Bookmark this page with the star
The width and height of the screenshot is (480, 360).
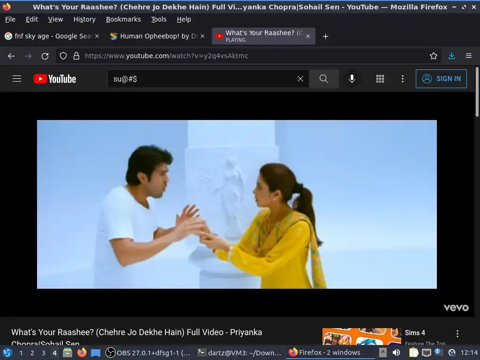pyautogui.click(x=433, y=56)
